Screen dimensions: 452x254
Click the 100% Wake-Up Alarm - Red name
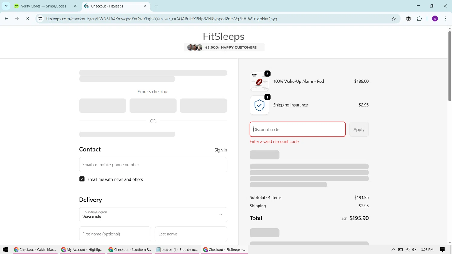coord(299,81)
